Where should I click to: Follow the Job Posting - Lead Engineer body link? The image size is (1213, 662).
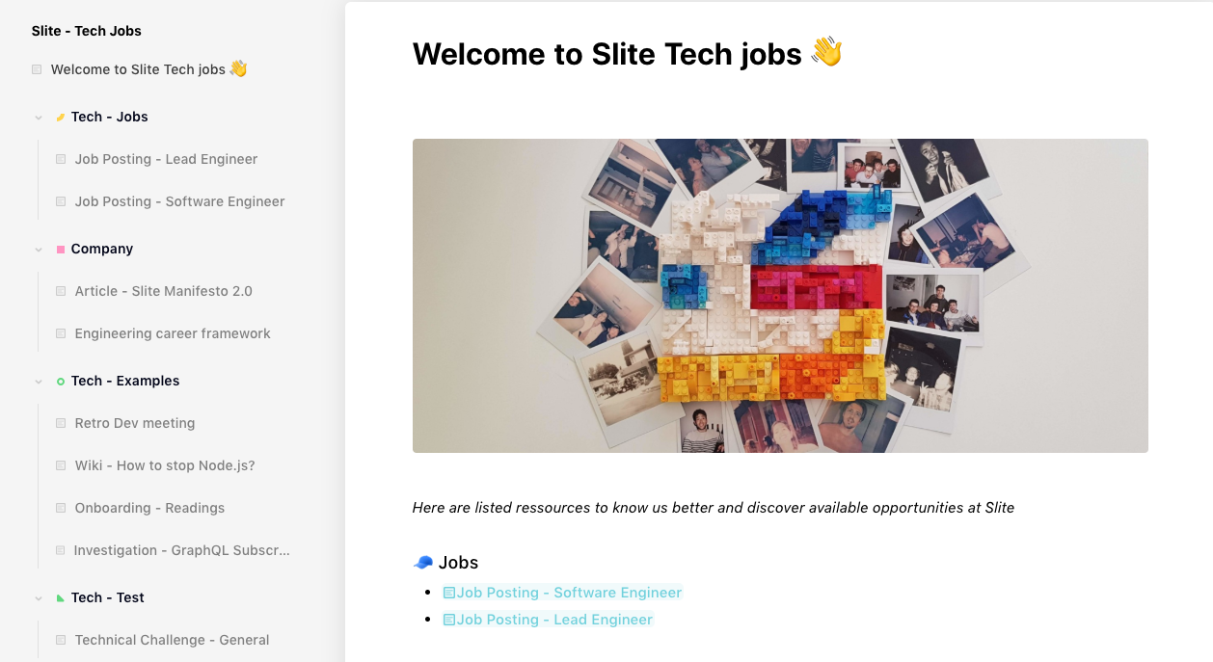coord(554,620)
